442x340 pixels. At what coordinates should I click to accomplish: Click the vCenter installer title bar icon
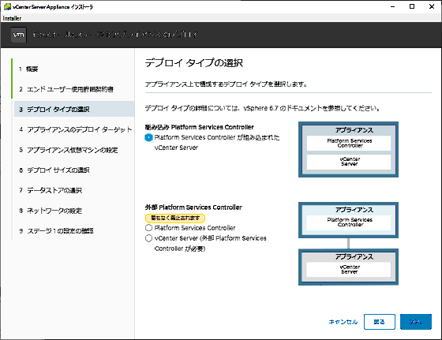7,6
